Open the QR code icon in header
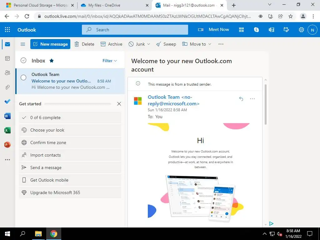 tap(242, 30)
